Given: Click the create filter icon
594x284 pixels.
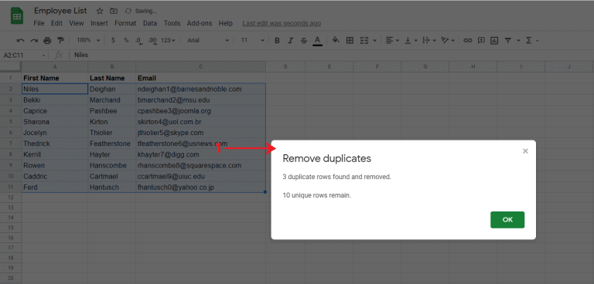Looking at the screenshot, I should pos(508,40).
